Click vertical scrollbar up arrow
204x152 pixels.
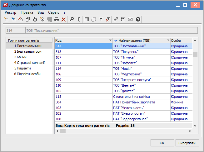pos(195,40)
